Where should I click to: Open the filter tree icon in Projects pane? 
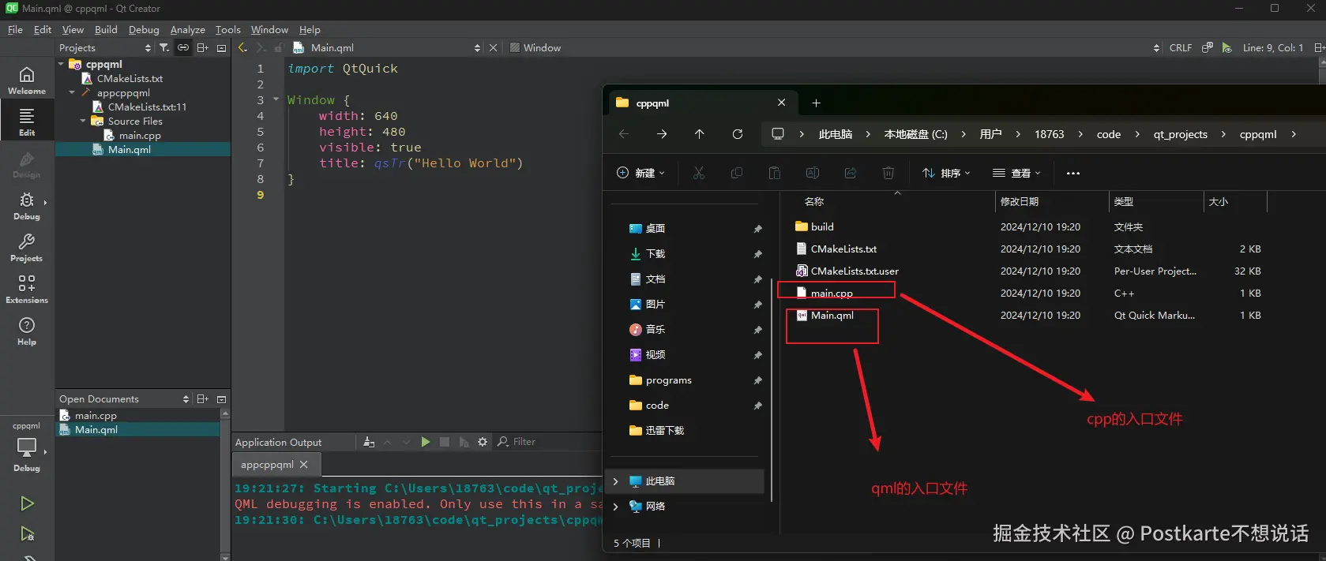pyautogui.click(x=164, y=47)
